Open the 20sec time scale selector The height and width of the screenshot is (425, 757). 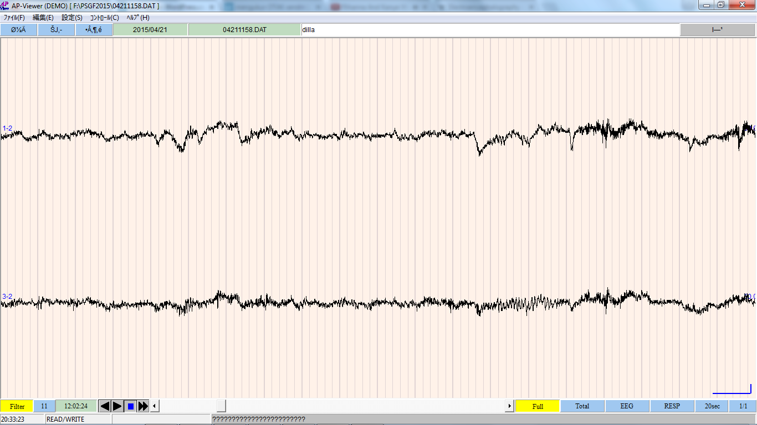[x=712, y=406]
